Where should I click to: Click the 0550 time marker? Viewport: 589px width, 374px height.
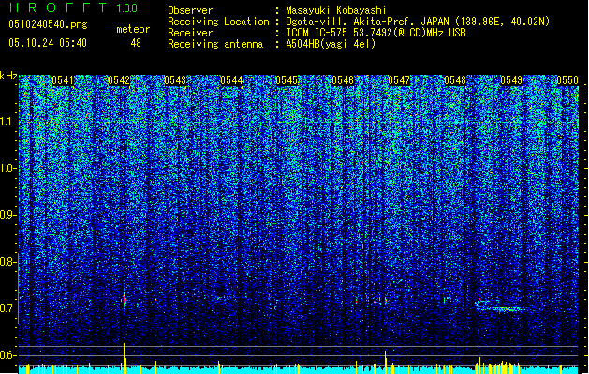(567, 80)
